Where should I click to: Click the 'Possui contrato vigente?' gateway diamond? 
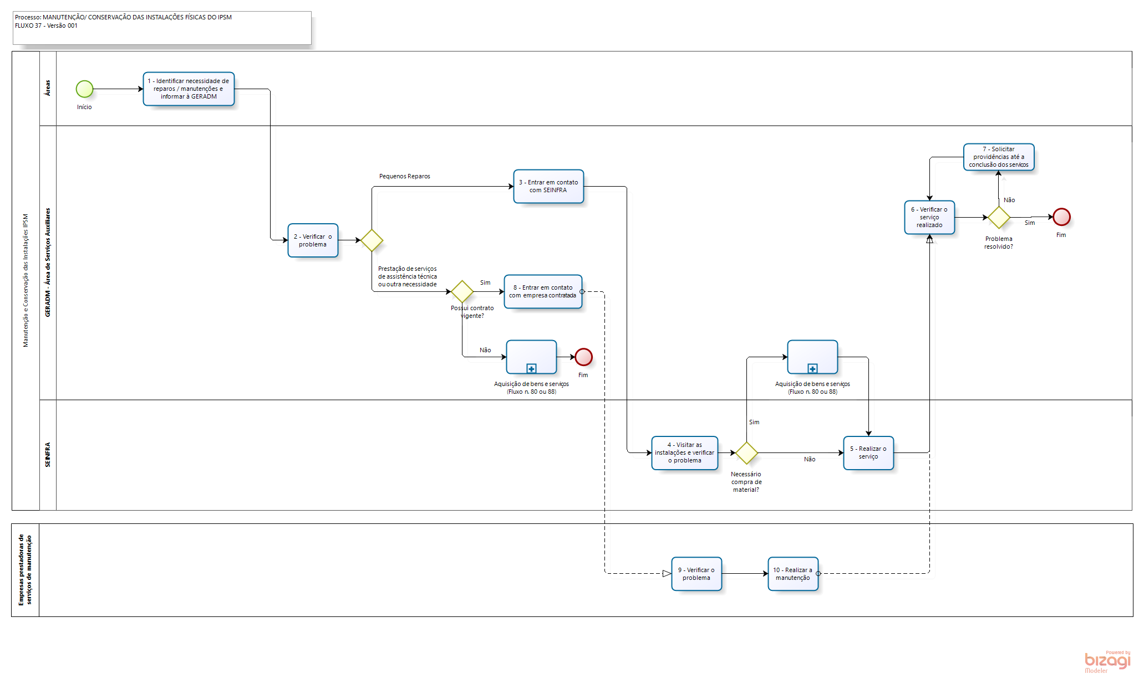pyautogui.click(x=462, y=291)
